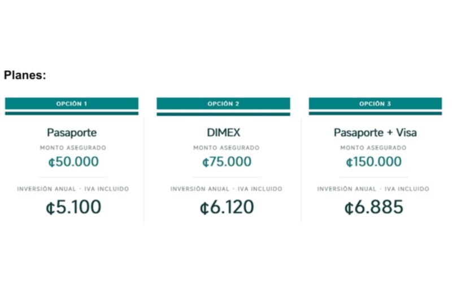Image resolution: width=452 pixels, height=301 pixels.
Task: Choose the ₡6.120 annual price
Action: pos(227,207)
